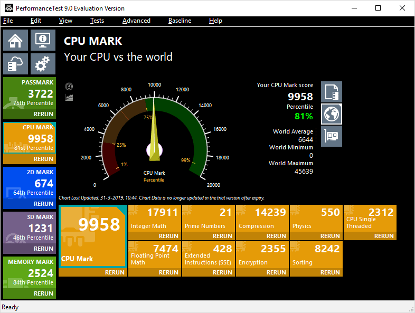Select the Compression 14239 tile
Image resolution: width=415 pixels, height=313 pixels.
coord(262,219)
